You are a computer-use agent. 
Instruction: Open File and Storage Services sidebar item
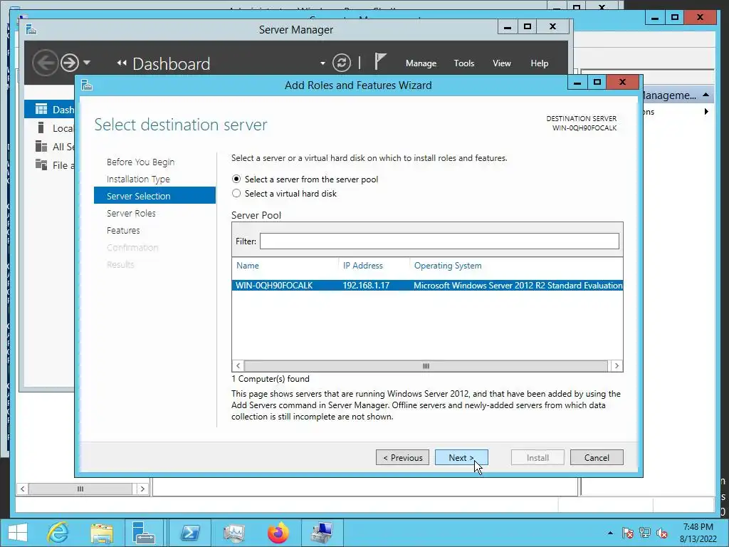[x=49, y=165]
